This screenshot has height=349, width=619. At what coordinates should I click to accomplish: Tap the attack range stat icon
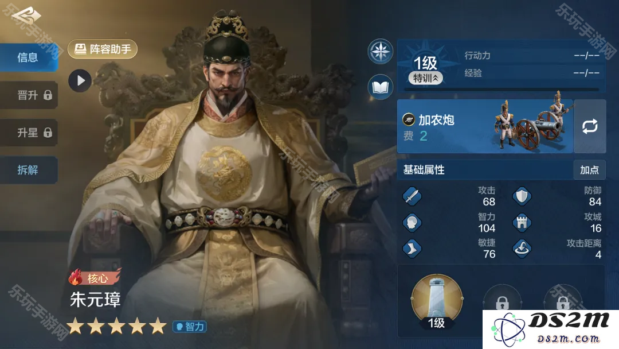coord(522,249)
